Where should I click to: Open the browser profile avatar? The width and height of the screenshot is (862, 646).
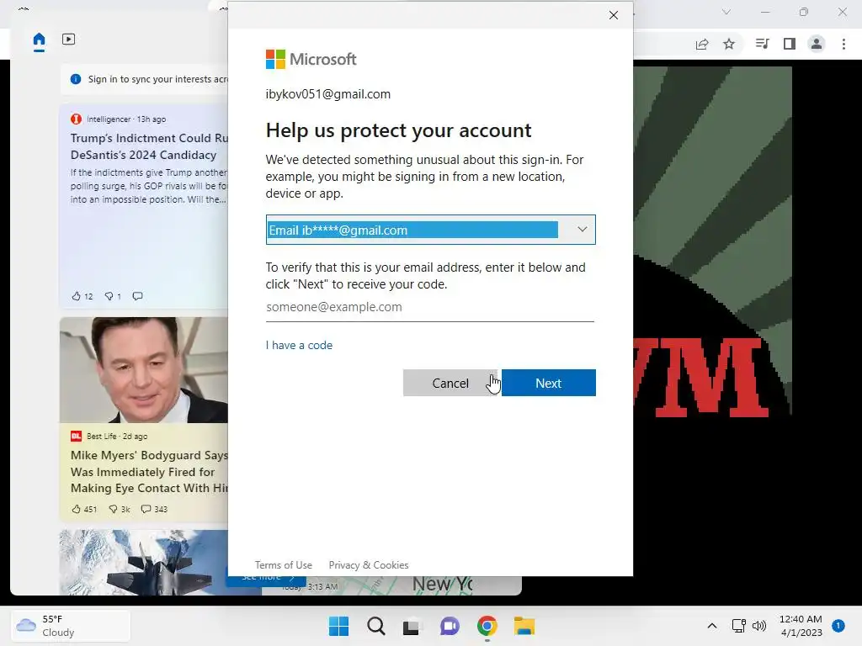click(x=817, y=44)
